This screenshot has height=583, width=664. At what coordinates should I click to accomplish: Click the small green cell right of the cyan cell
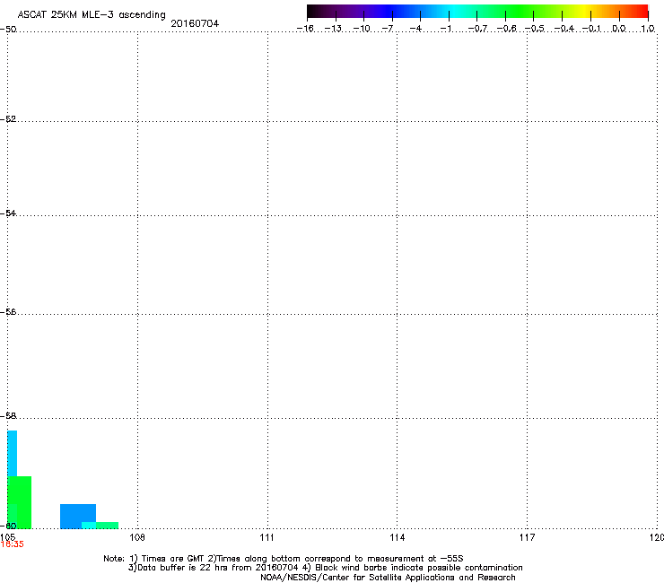coord(107,526)
